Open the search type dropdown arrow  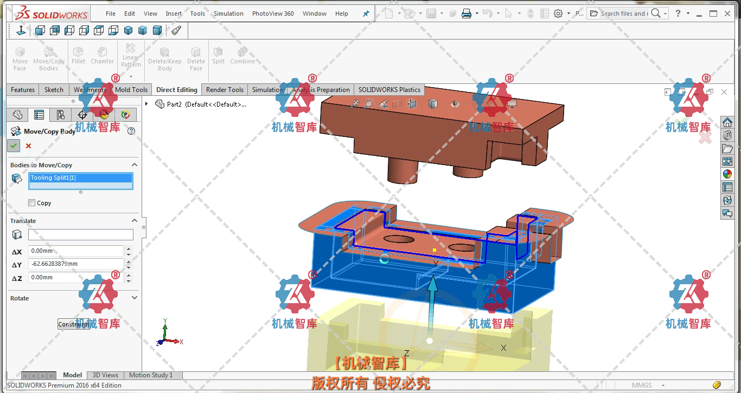665,14
